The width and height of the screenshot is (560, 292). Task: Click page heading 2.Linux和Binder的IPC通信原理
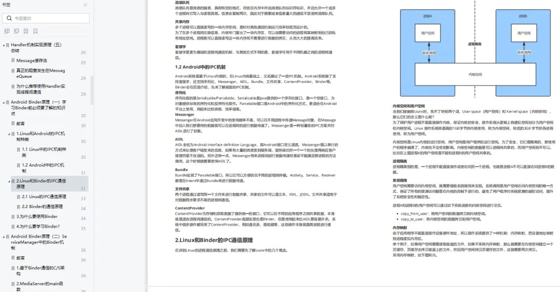214,240
